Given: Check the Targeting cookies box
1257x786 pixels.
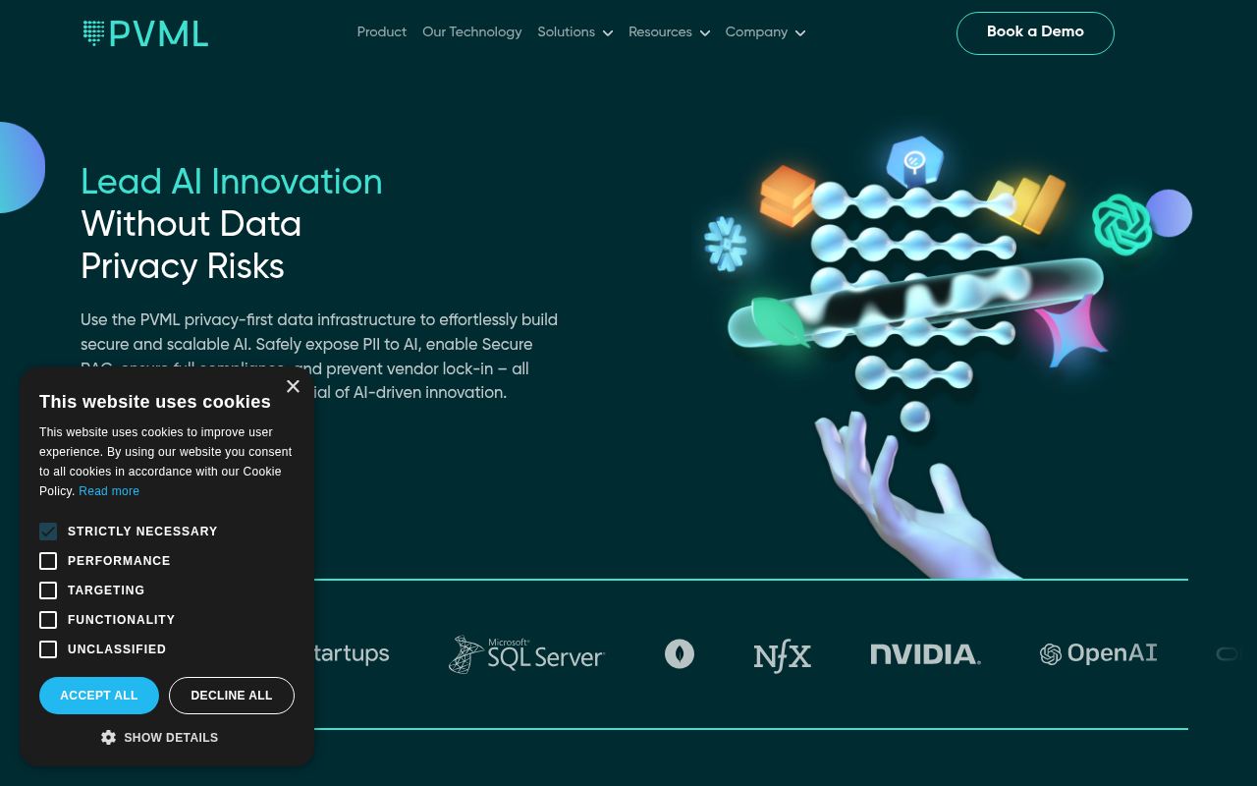Looking at the screenshot, I should (47, 589).
